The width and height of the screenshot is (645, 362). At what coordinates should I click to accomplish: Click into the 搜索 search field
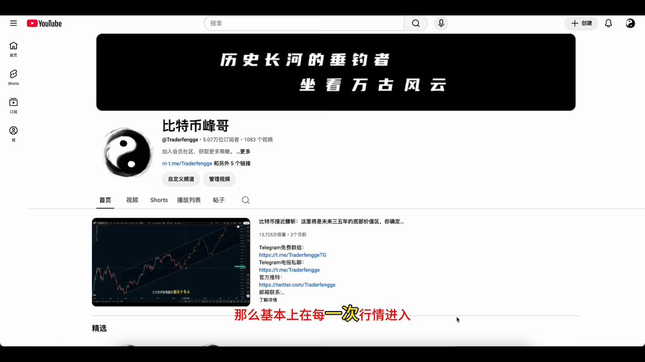[304, 23]
